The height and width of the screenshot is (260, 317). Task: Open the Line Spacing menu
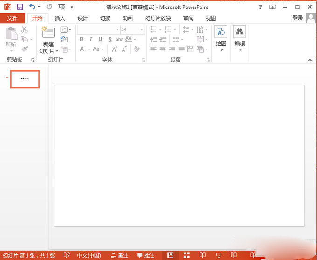tap(188, 29)
